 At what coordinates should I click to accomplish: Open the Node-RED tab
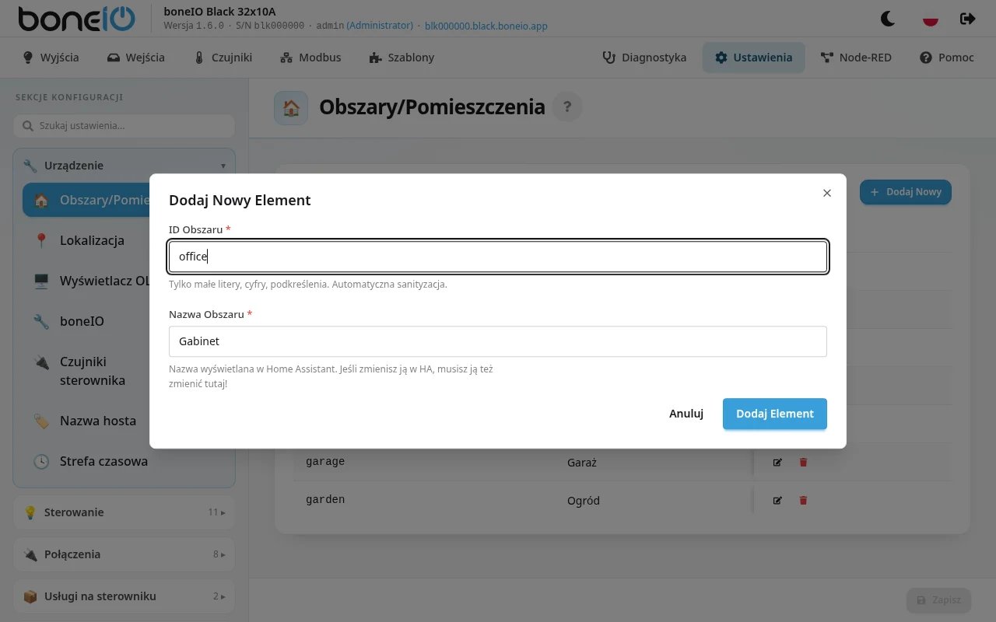856,58
